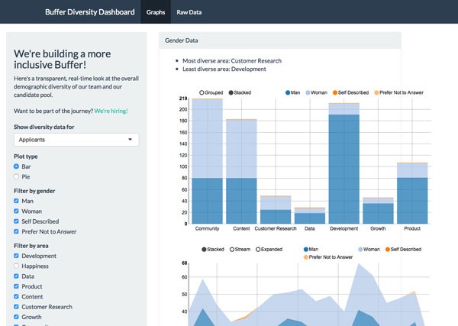Toggle Prefer Not to Answer area legend

328,257
